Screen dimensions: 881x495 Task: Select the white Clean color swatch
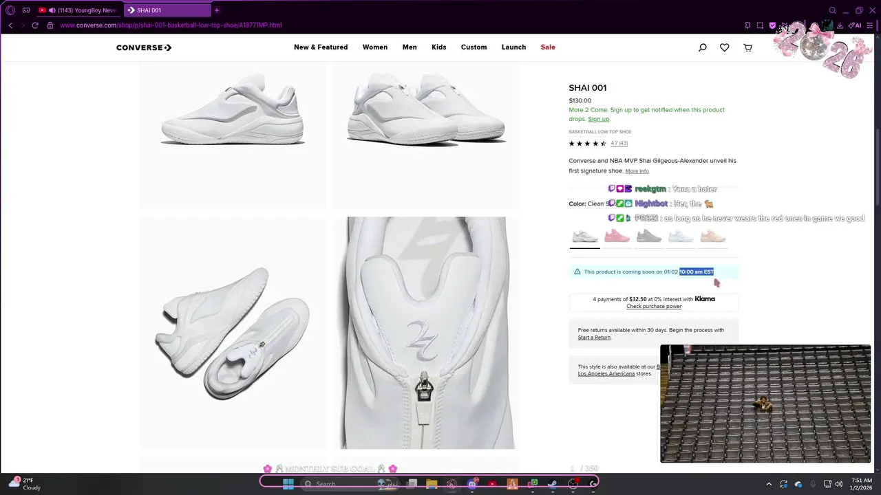point(585,236)
